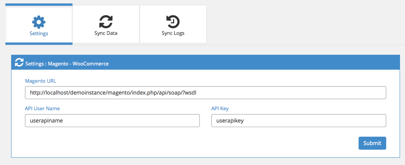Click into the API User Name field
Viewport: 405px width, 165px height.
[112, 121]
